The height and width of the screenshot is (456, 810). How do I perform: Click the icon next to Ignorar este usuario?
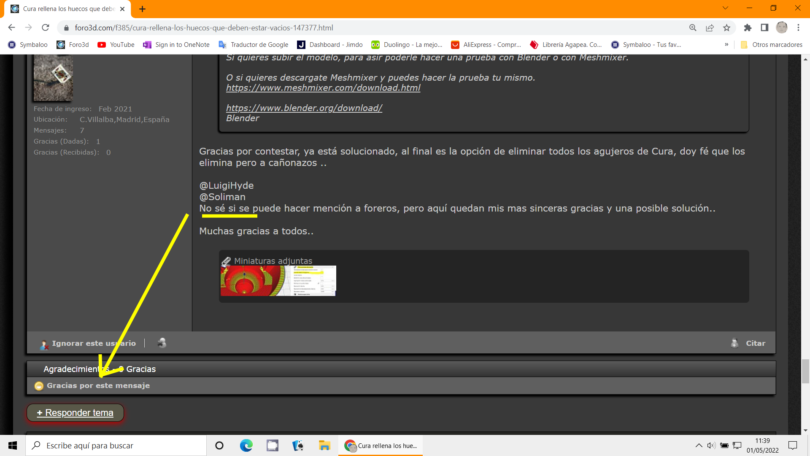(x=162, y=343)
